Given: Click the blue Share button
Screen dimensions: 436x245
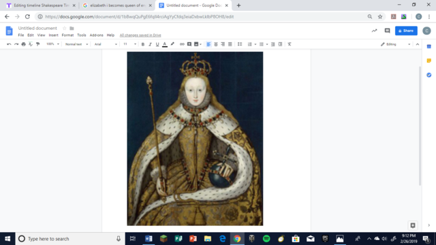Looking at the screenshot, I should (x=406, y=31).
